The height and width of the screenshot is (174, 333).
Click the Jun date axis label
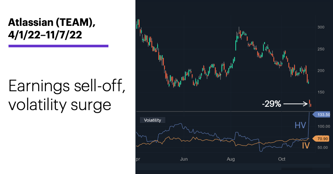tap(184, 159)
